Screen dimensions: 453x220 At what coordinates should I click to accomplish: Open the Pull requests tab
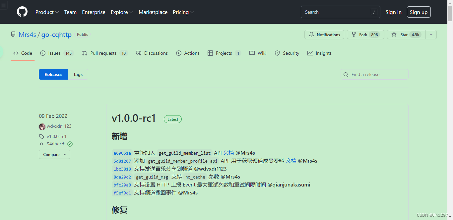(x=105, y=53)
